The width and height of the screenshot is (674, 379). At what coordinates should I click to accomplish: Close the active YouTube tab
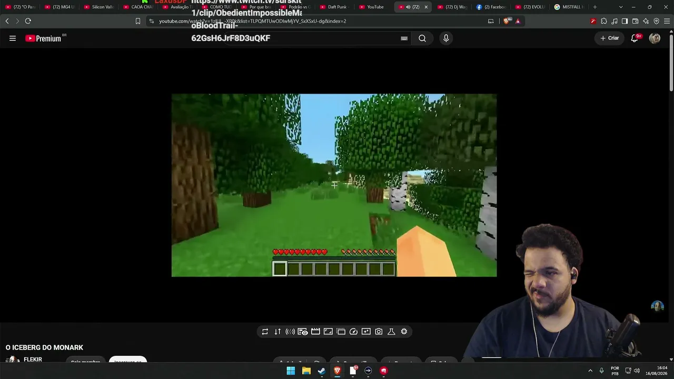point(426,7)
